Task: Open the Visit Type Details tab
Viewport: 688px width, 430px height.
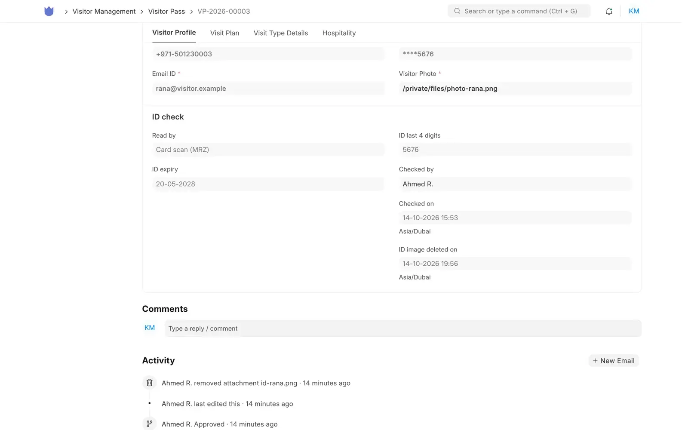Action: click(281, 33)
